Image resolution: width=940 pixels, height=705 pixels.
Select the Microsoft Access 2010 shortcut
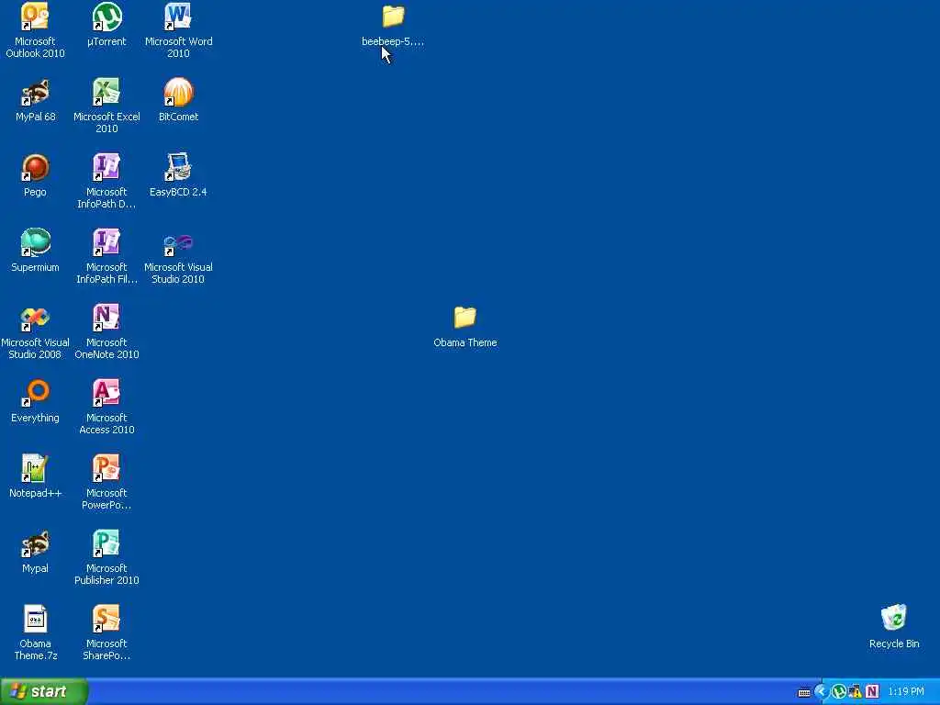106,407
